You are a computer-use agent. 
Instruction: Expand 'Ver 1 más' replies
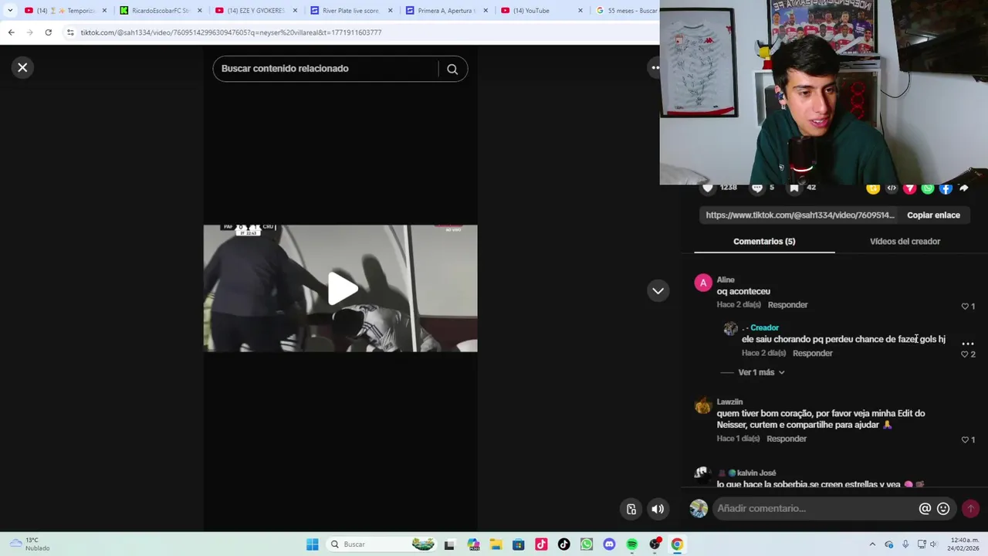761,372
